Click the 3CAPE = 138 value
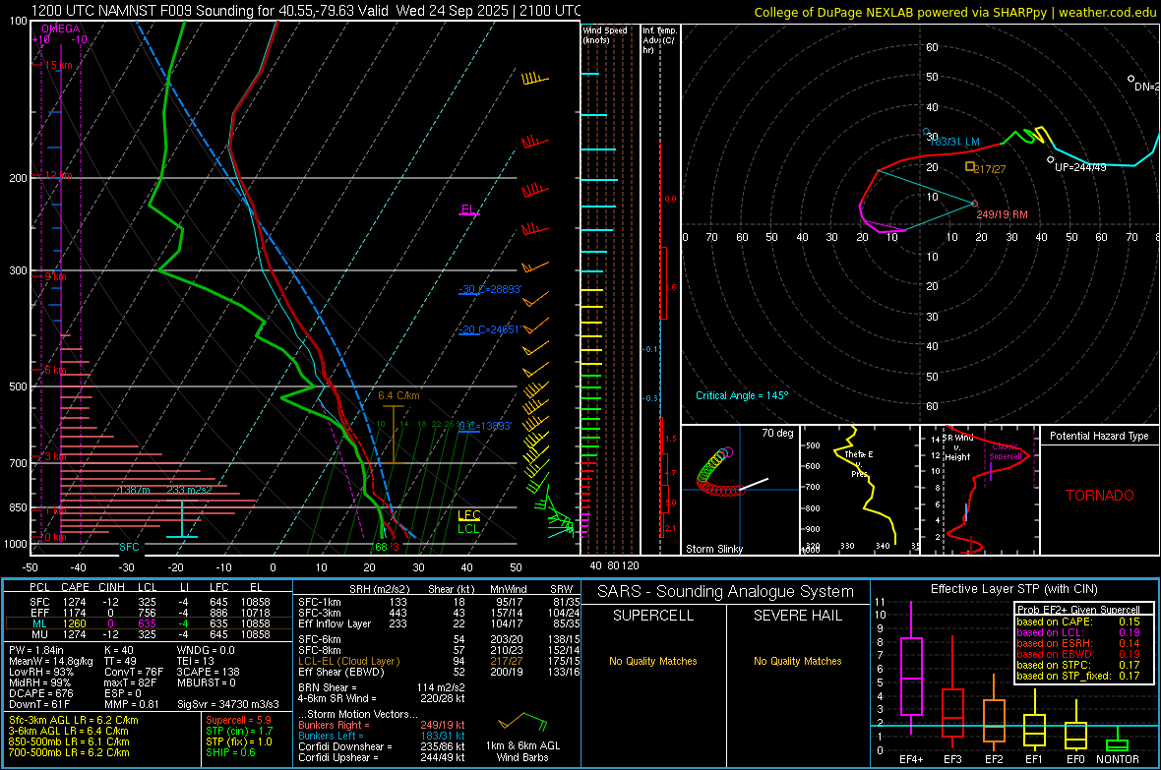The width and height of the screenshot is (1161, 770). [x=208, y=672]
